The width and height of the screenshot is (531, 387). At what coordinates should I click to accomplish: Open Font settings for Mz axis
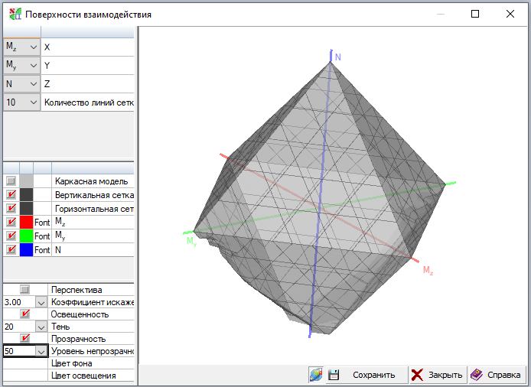[x=42, y=222]
